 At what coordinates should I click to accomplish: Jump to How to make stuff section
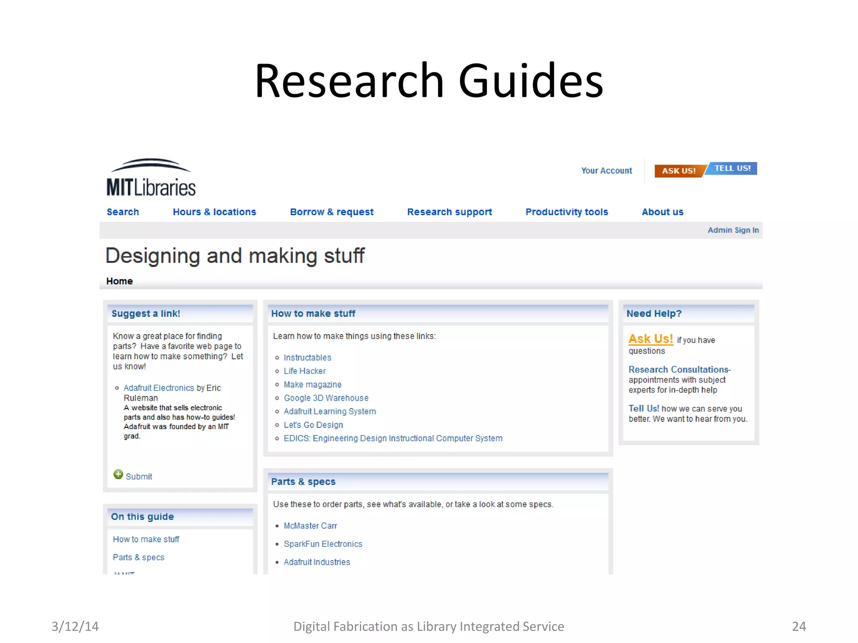tap(146, 539)
